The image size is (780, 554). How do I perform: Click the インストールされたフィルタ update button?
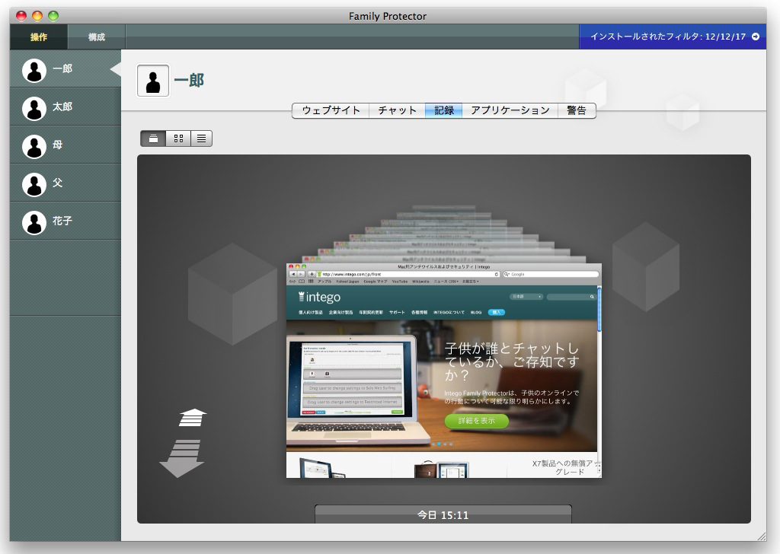[673, 37]
